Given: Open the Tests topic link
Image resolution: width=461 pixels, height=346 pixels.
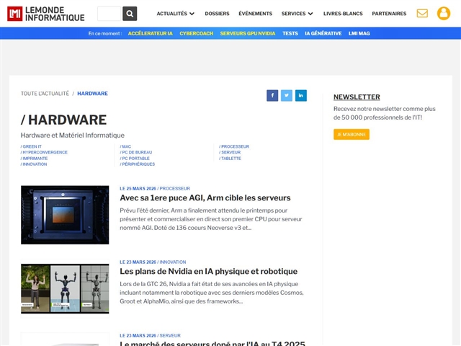Looking at the screenshot, I should point(290,34).
